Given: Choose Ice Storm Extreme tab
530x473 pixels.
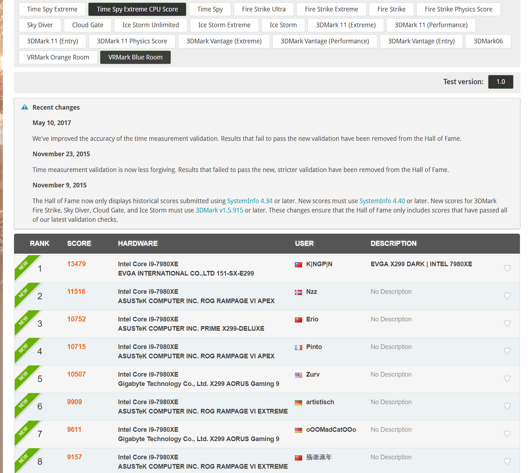Looking at the screenshot, I should pos(224,25).
